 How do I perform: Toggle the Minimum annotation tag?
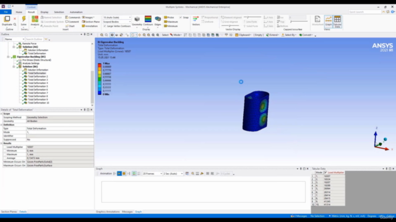[x=171, y=26]
